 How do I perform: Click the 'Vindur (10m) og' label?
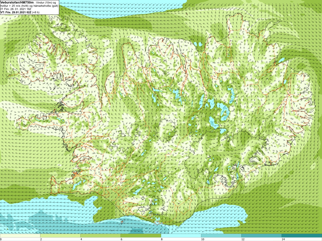pos(46,3)
